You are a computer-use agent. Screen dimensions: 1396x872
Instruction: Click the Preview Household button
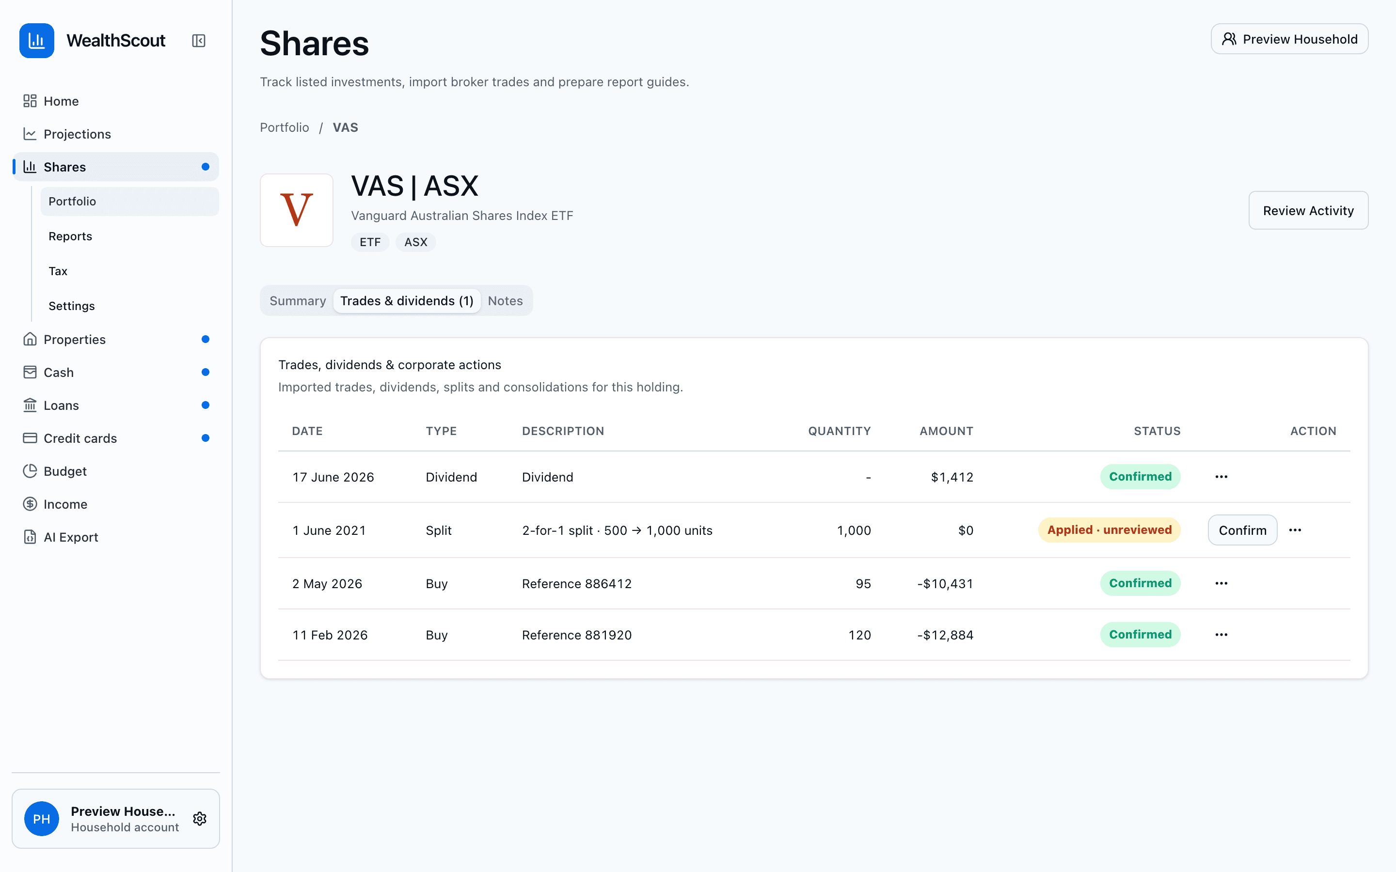pyautogui.click(x=1289, y=39)
